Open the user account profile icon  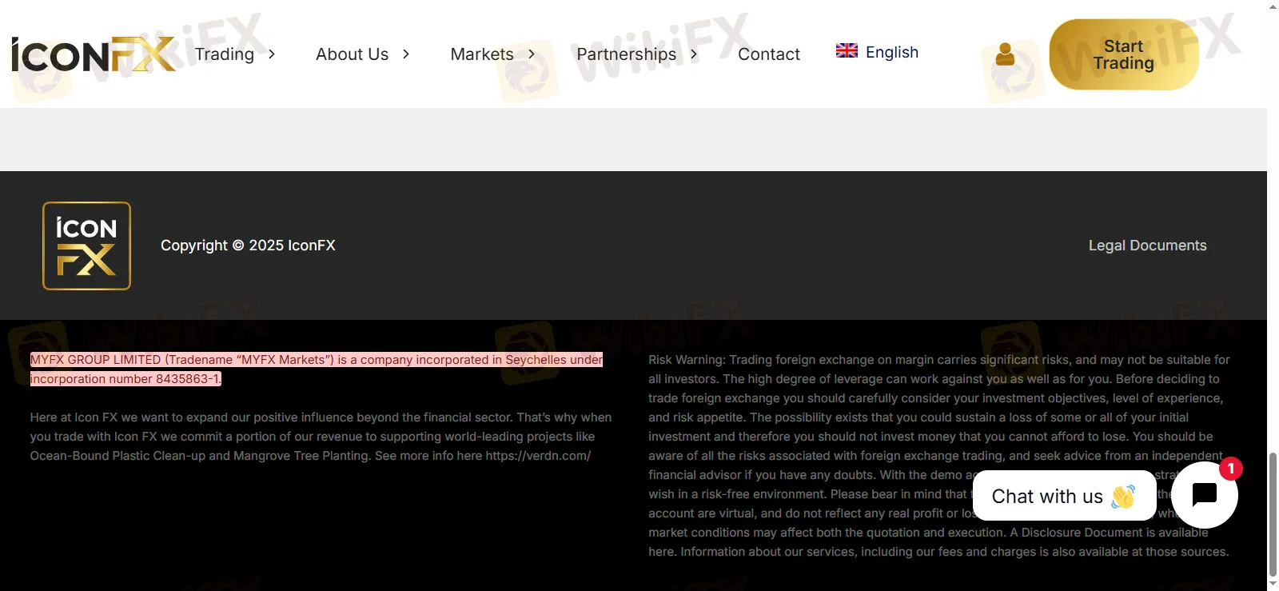pyautogui.click(x=1005, y=54)
